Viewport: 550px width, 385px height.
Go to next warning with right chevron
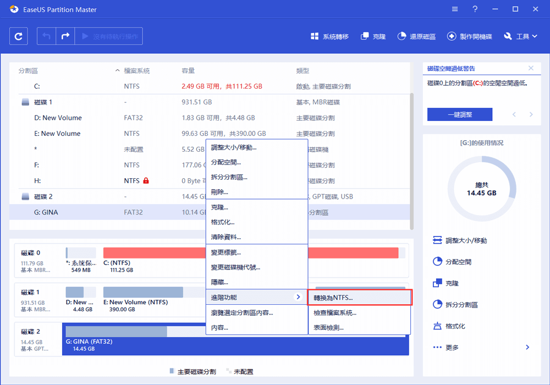[531, 114]
